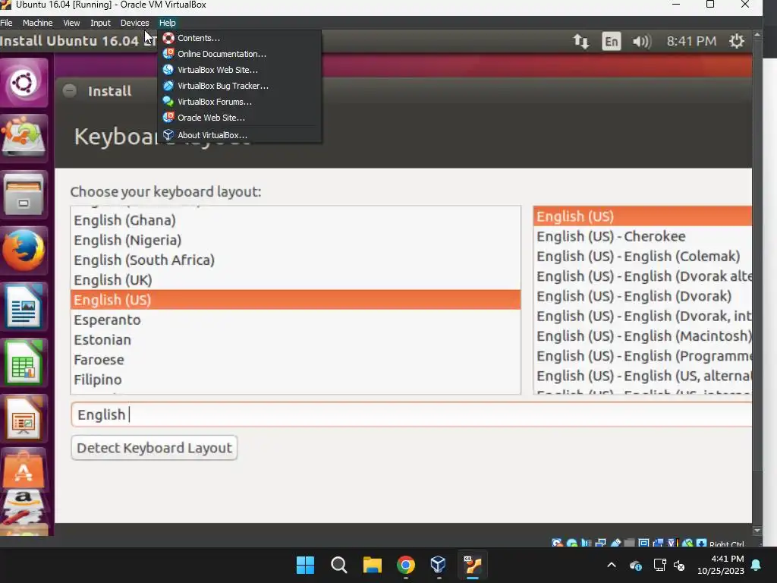Select Faroese layout

[295, 359]
